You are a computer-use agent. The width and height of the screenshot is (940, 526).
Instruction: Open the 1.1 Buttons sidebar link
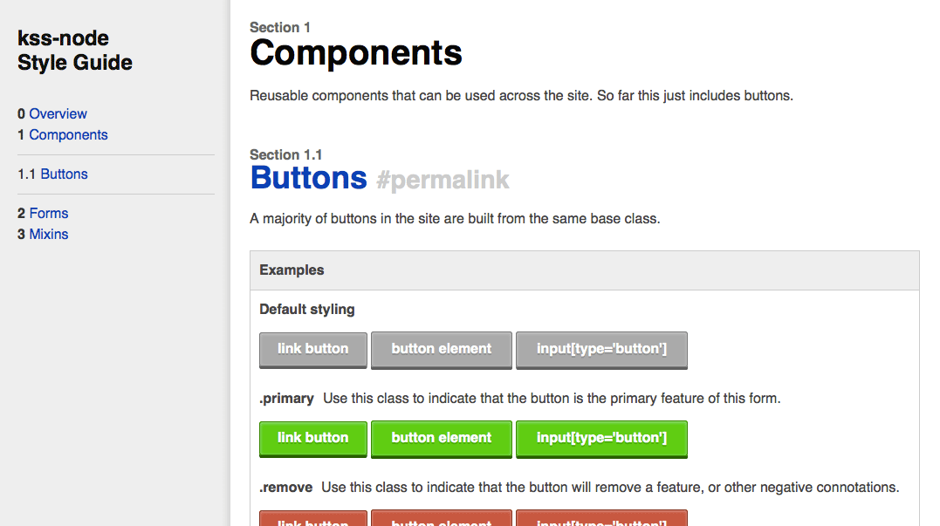click(64, 174)
